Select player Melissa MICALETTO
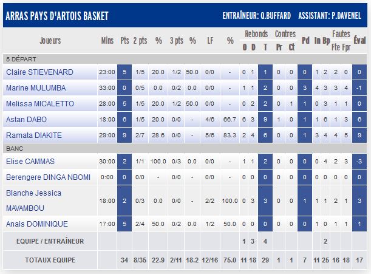Screen dimensions: 371x274 (x=39, y=104)
